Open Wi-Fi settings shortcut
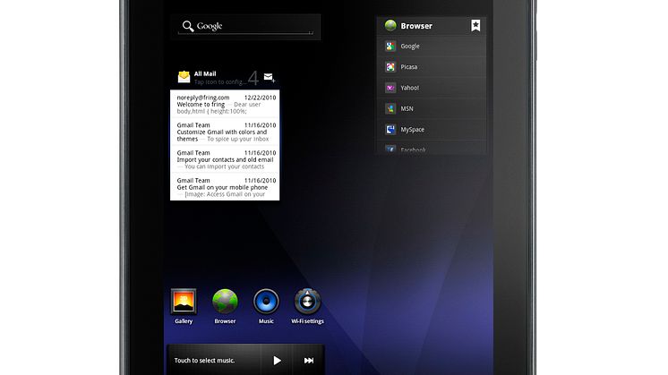The image size is (668, 375). (x=308, y=306)
